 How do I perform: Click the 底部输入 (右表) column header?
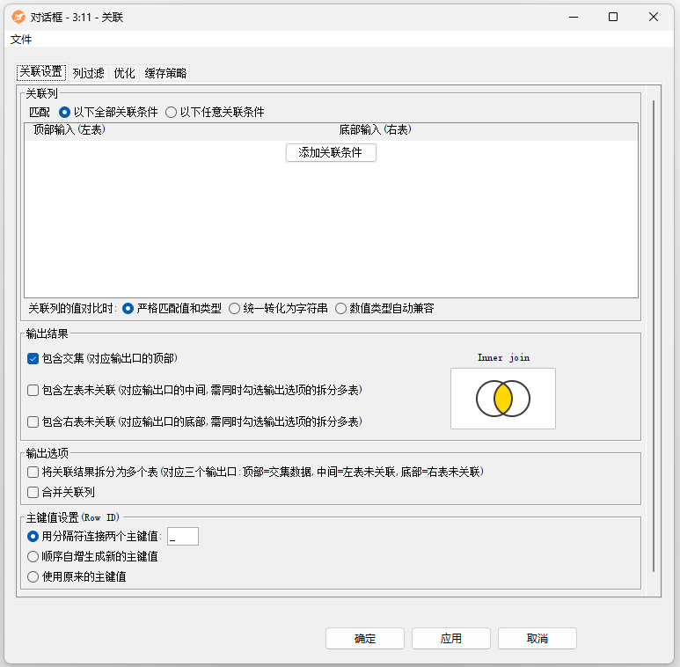coord(375,129)
